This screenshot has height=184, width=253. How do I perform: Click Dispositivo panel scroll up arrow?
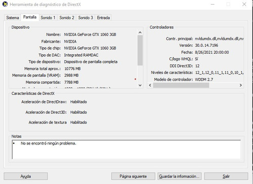click(140, 32)
